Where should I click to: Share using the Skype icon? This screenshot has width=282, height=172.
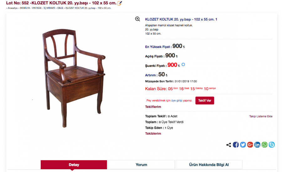coord(272,145)
